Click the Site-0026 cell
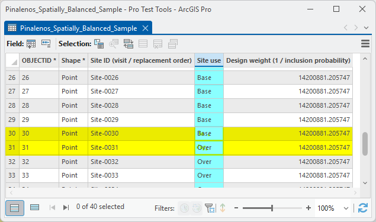 pos(141,78)
